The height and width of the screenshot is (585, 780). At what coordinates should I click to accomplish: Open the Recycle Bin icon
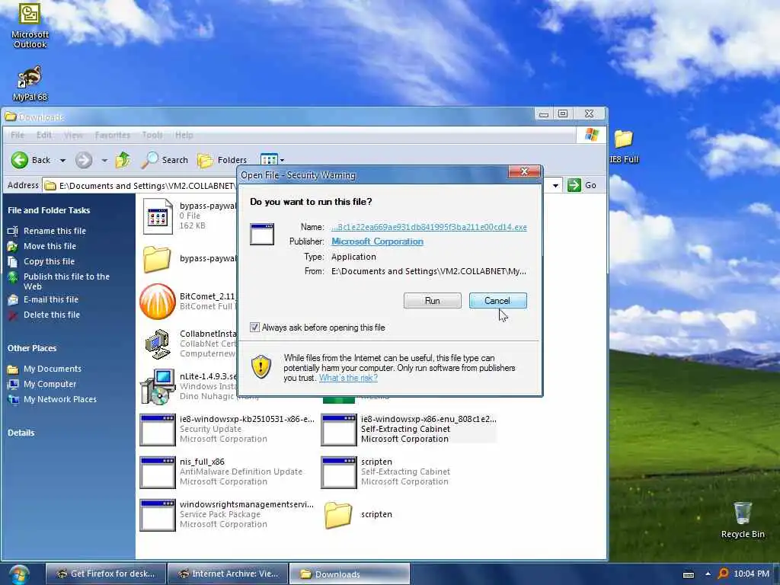pos(742,519)
